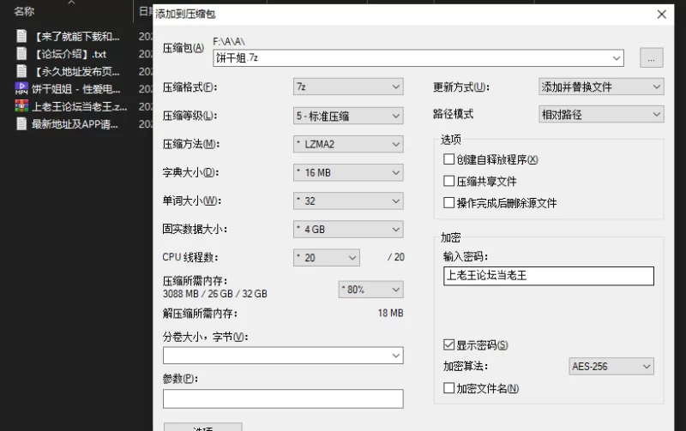The image size is (686, 431).
Task: Open the 固实数据大小 4 GB dropdown
Action: 348,229
